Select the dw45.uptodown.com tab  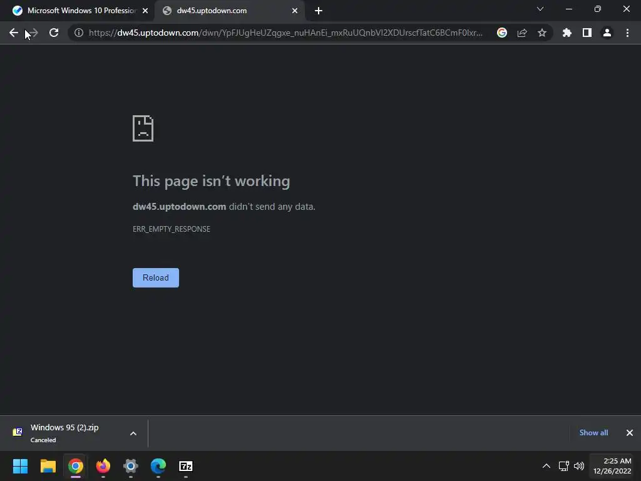click(230, 11)
